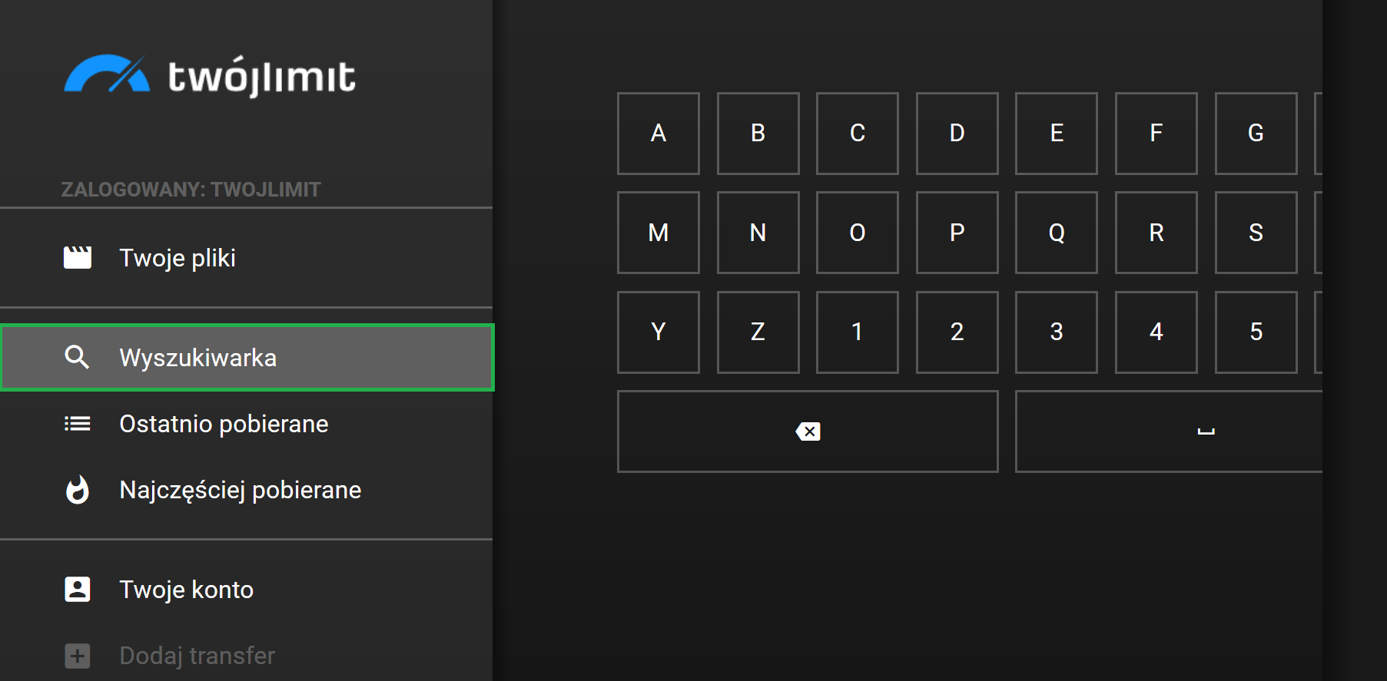Click the letter Z key
Image resolution: width=1387 pixels, height=681 pixels.
[758, 332]
